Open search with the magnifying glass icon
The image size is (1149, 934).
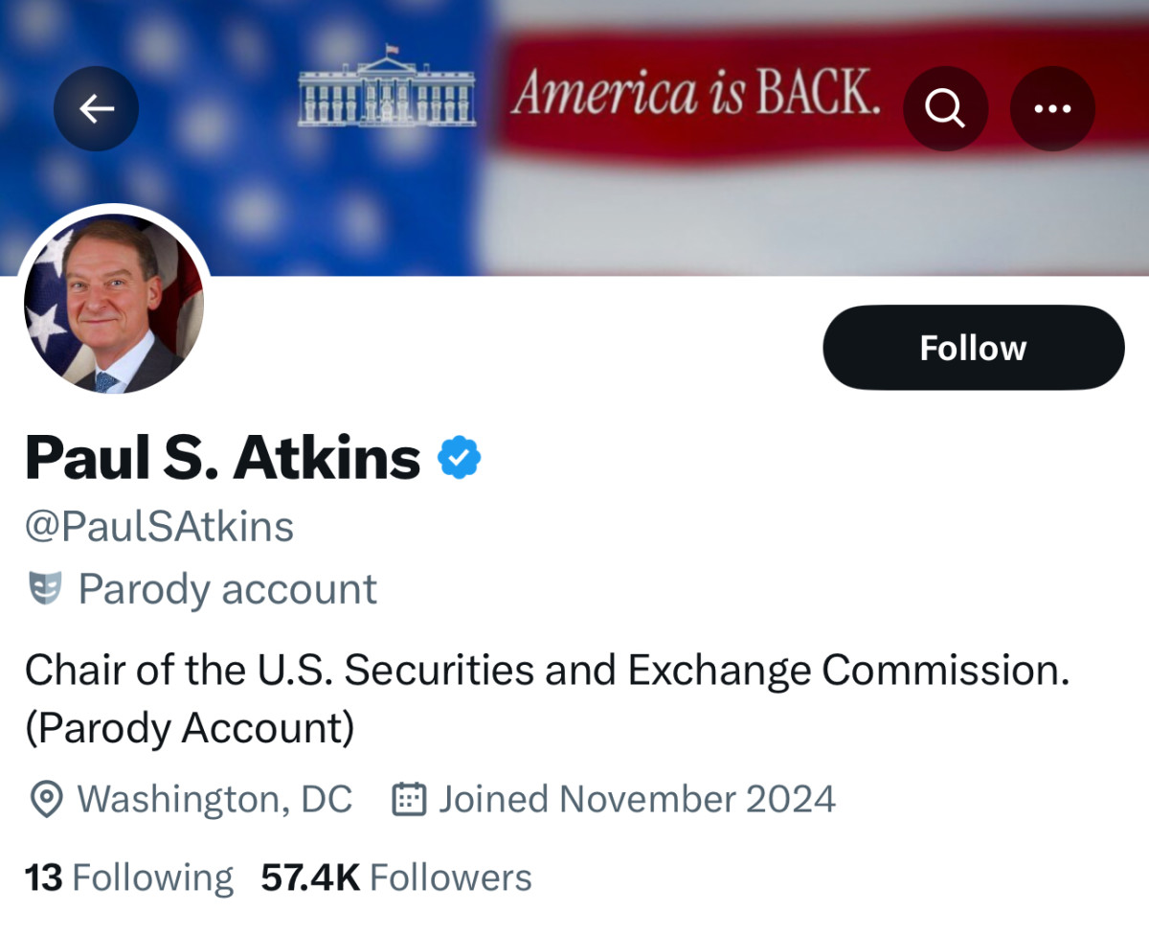click(945, 108)
